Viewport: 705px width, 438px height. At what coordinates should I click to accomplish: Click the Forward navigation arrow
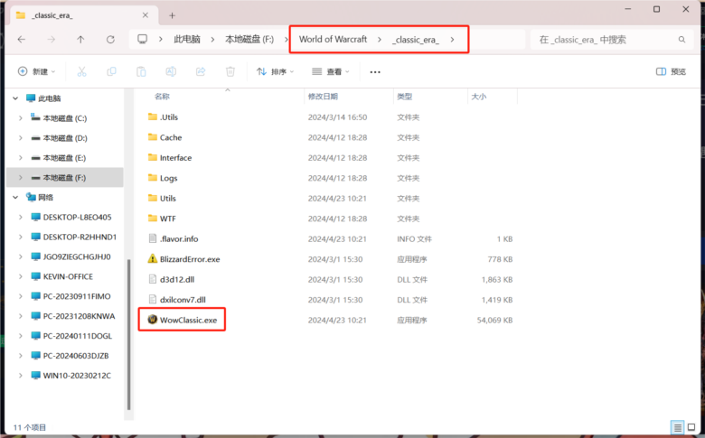pos(52,40)
